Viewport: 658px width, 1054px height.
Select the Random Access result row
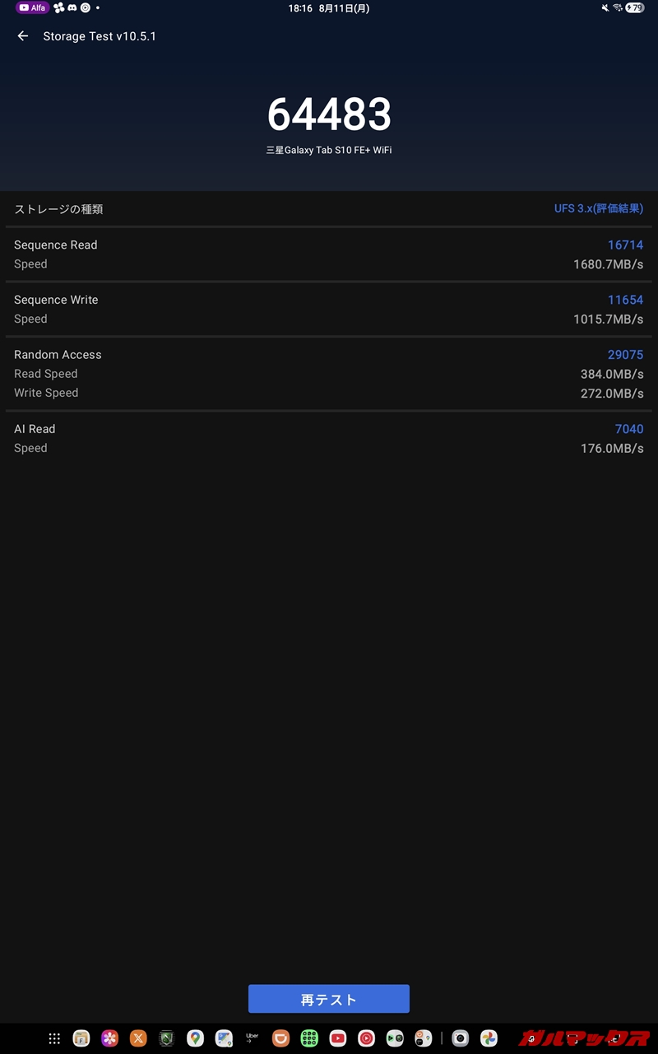click(x=329, y=374)
